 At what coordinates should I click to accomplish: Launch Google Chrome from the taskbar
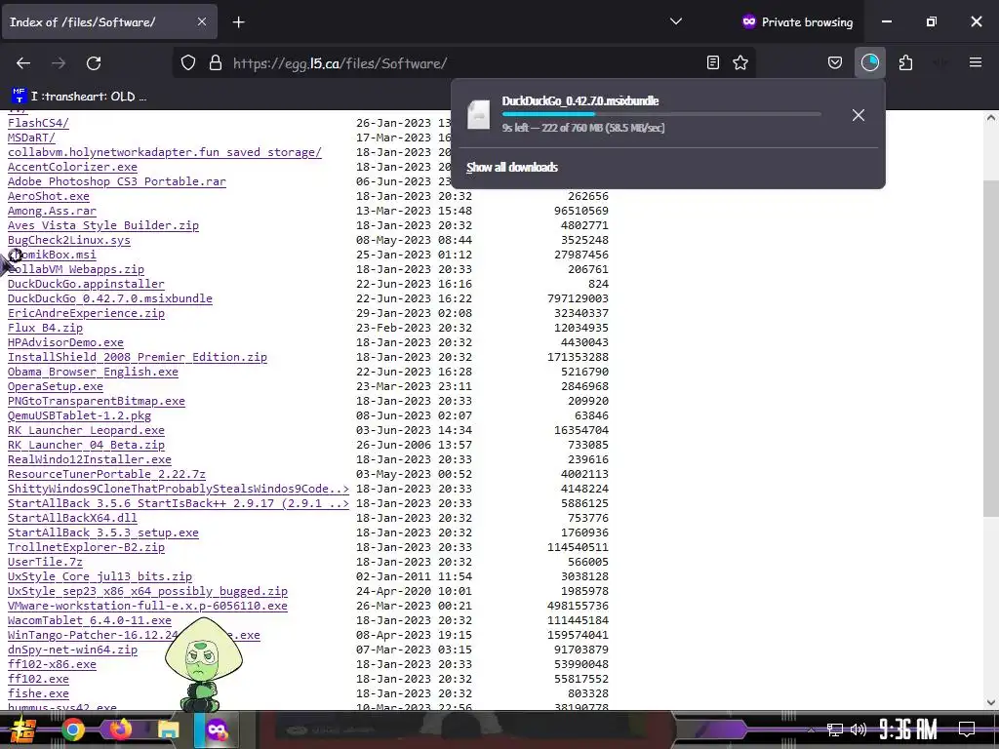pos(73,729)
